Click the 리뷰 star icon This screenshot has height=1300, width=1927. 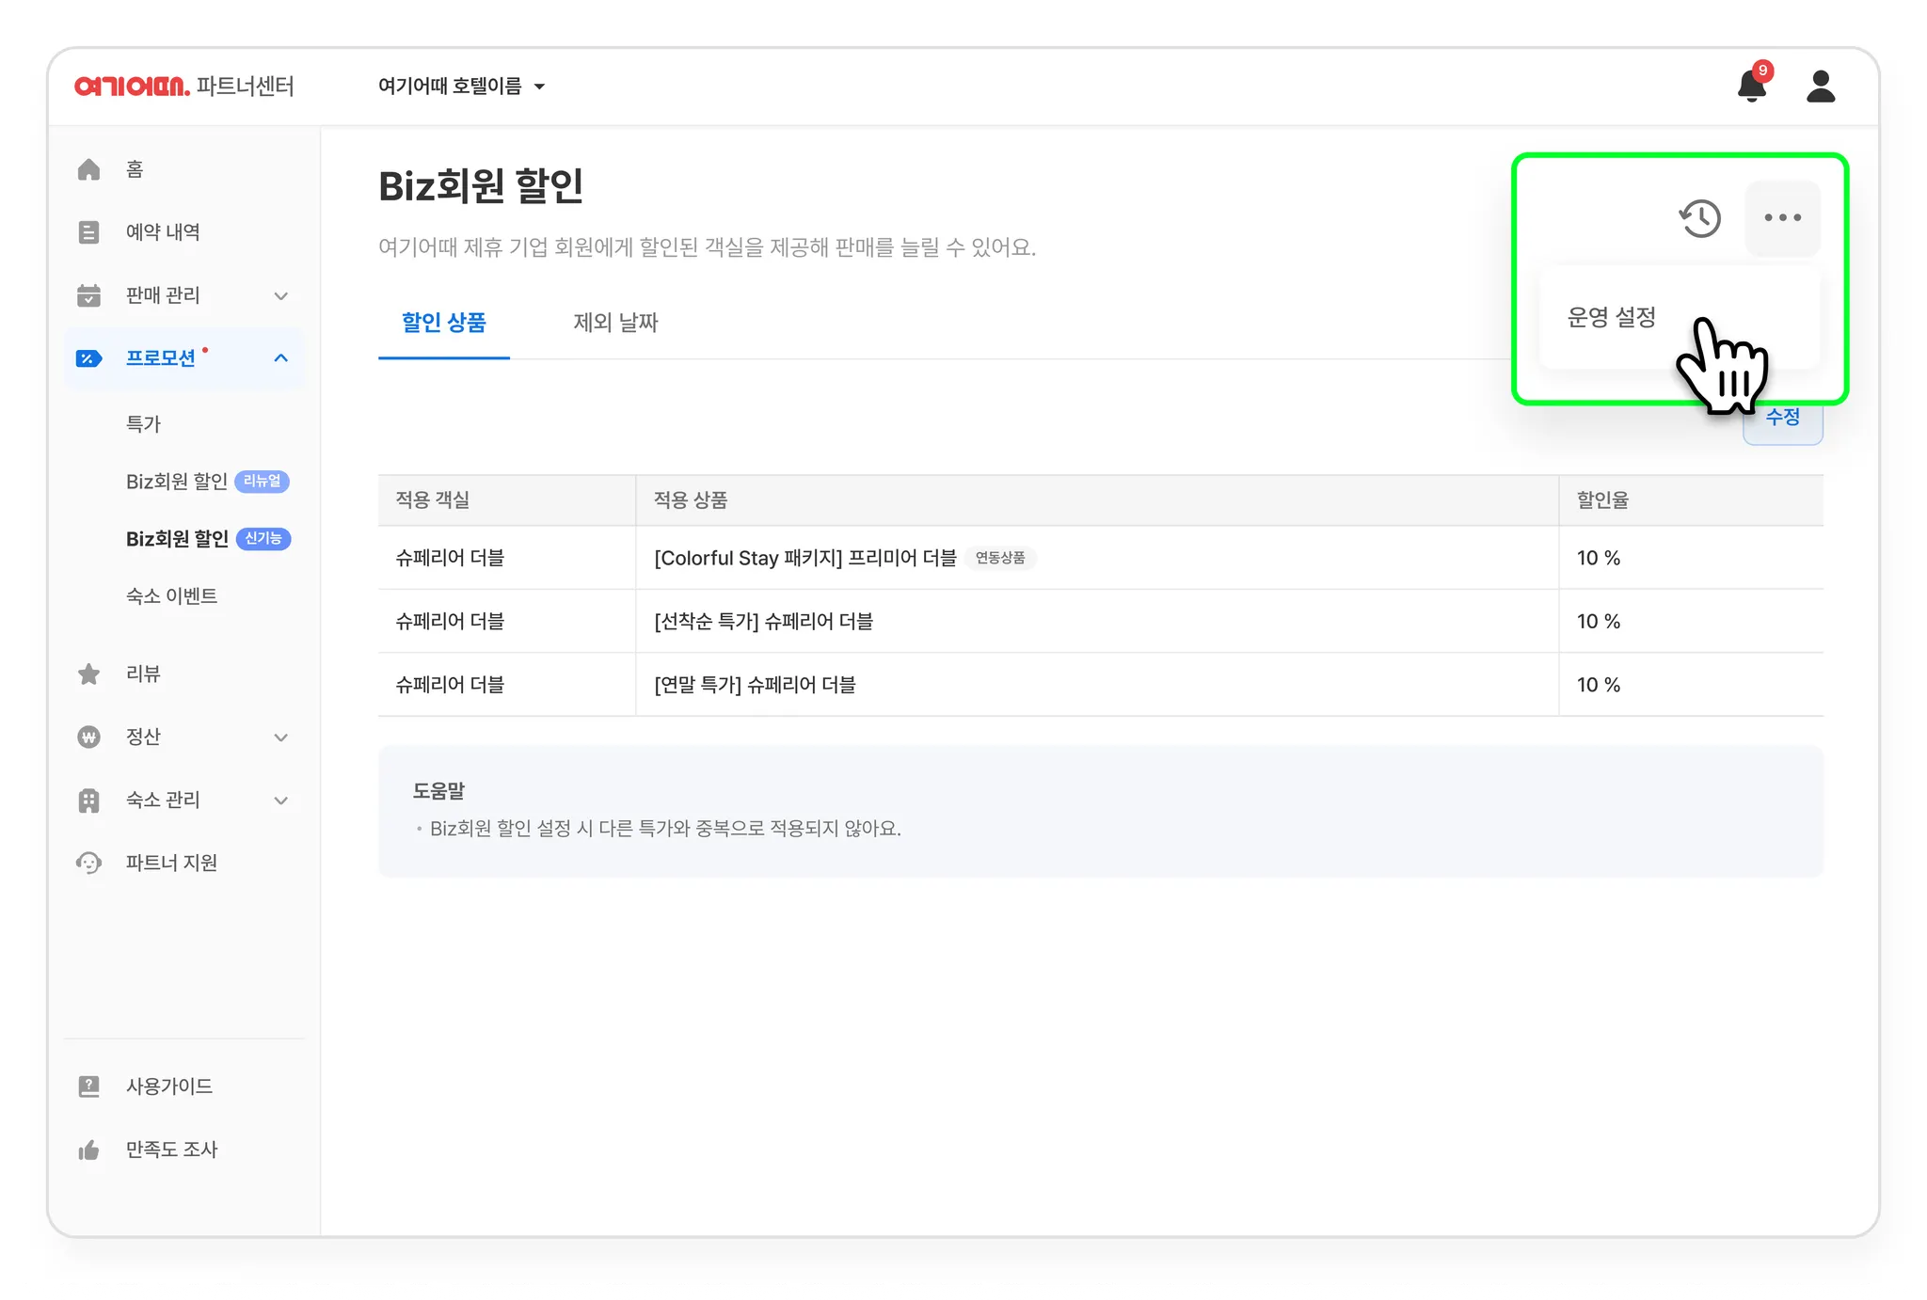[x=89, y=674]
